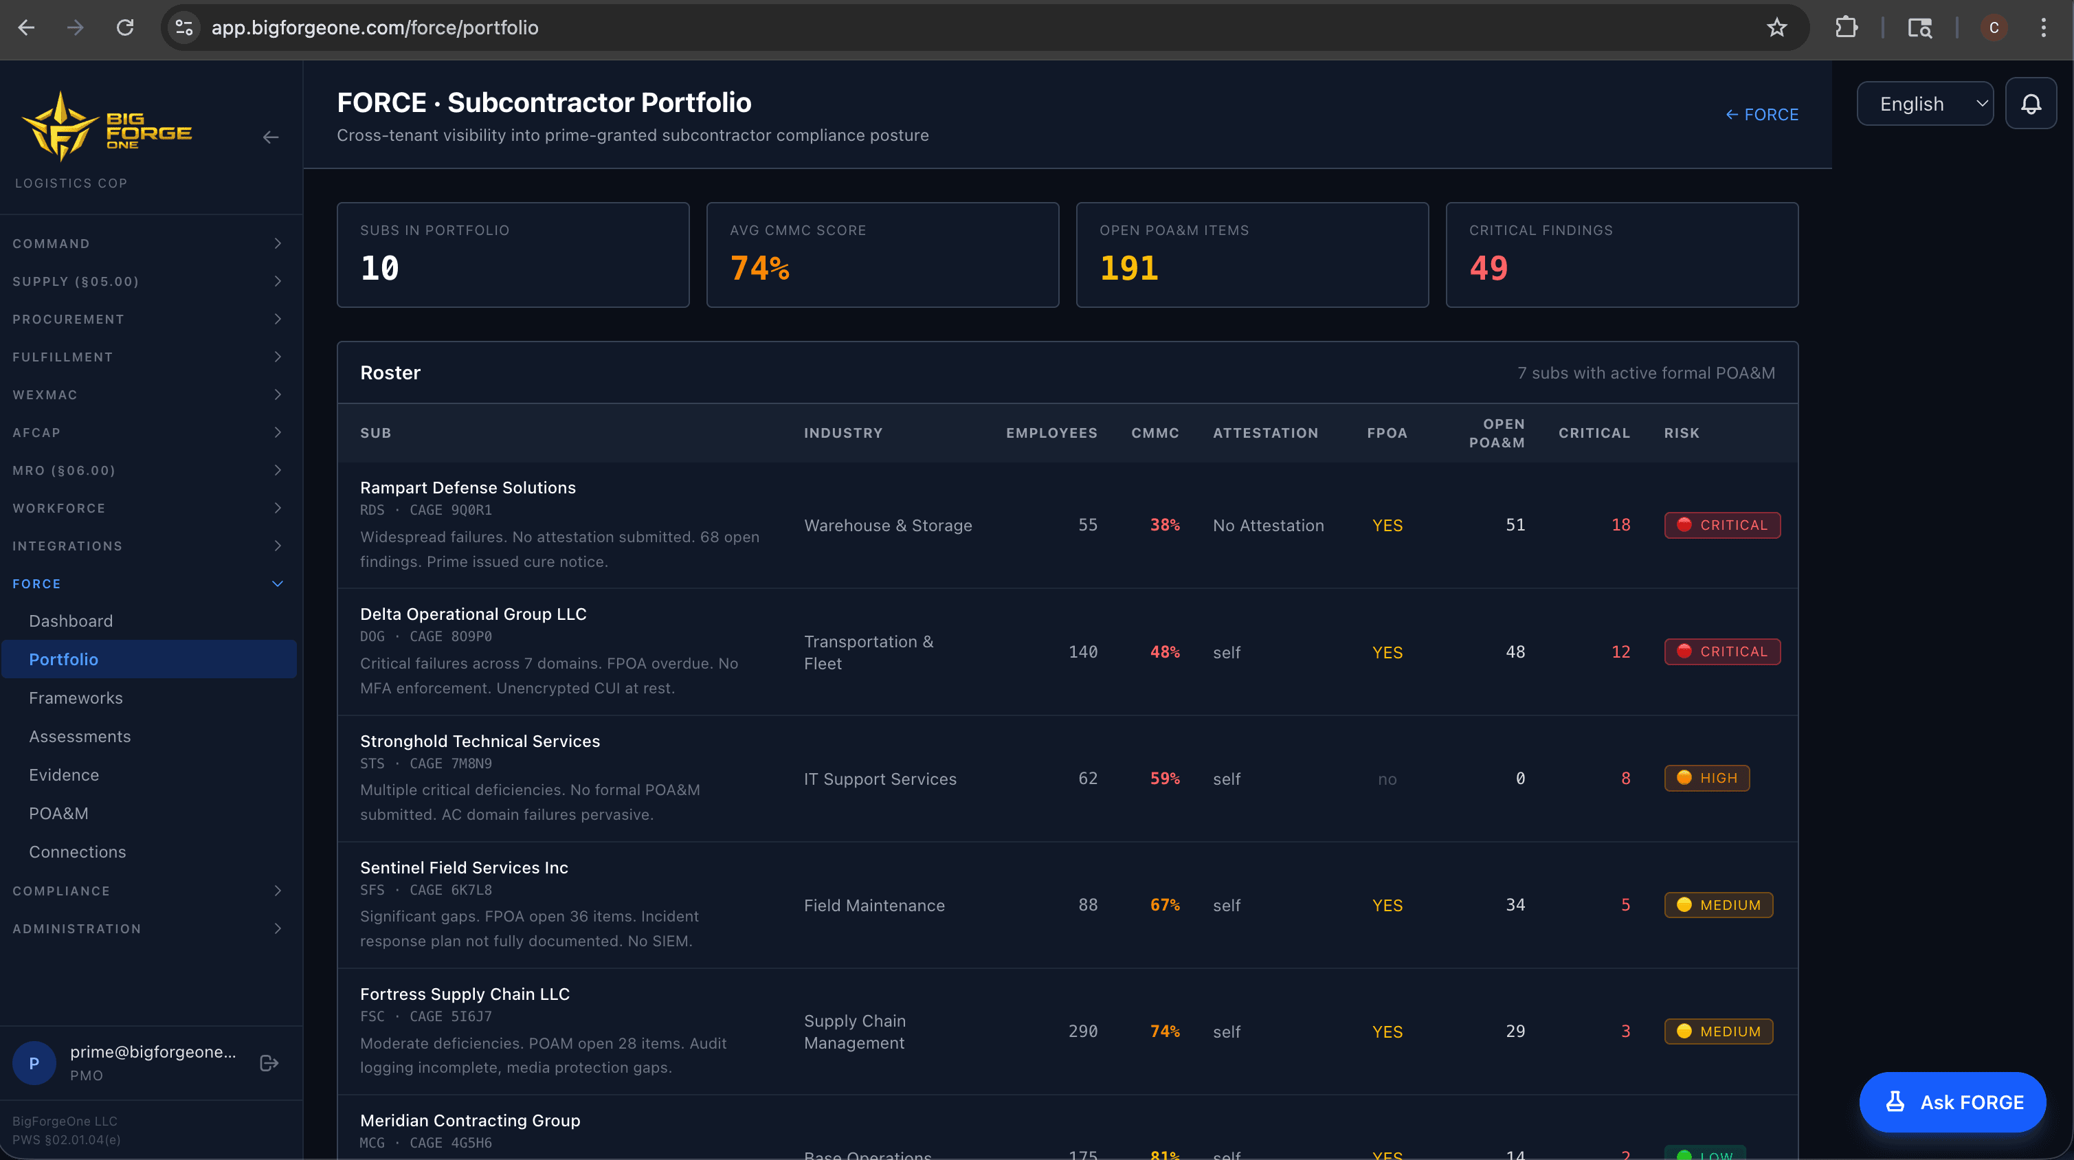Click the EMPLOYEES column header
This screenshot has height=1160, width=2074.
tap(1051, 433)
